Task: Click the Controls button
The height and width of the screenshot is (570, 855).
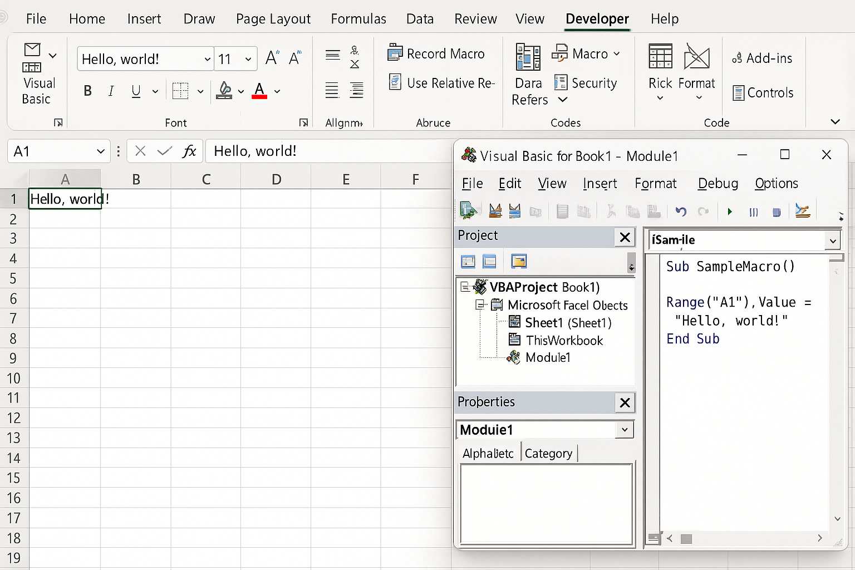Action: [x=763, y=92]
